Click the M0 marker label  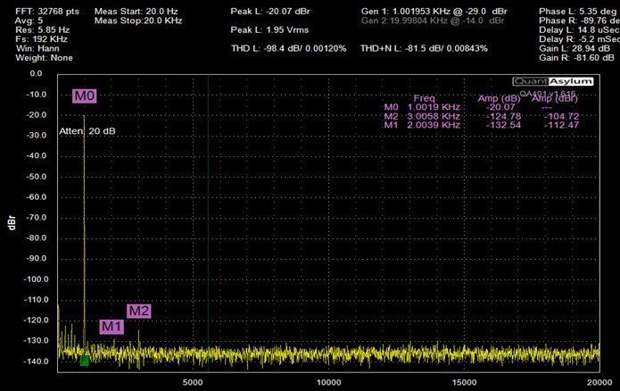[85, 96]
